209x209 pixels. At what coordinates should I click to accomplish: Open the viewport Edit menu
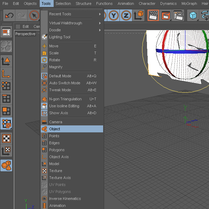pos(25,26)
